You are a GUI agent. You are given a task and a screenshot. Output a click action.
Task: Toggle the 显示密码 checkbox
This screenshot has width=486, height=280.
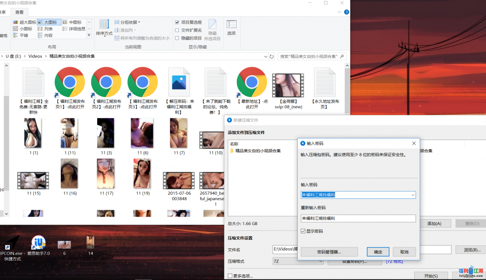303,231
